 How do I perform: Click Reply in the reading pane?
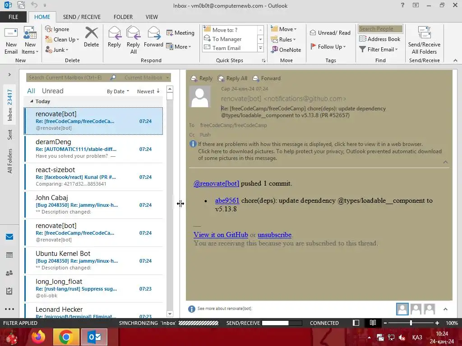(202, 78)
